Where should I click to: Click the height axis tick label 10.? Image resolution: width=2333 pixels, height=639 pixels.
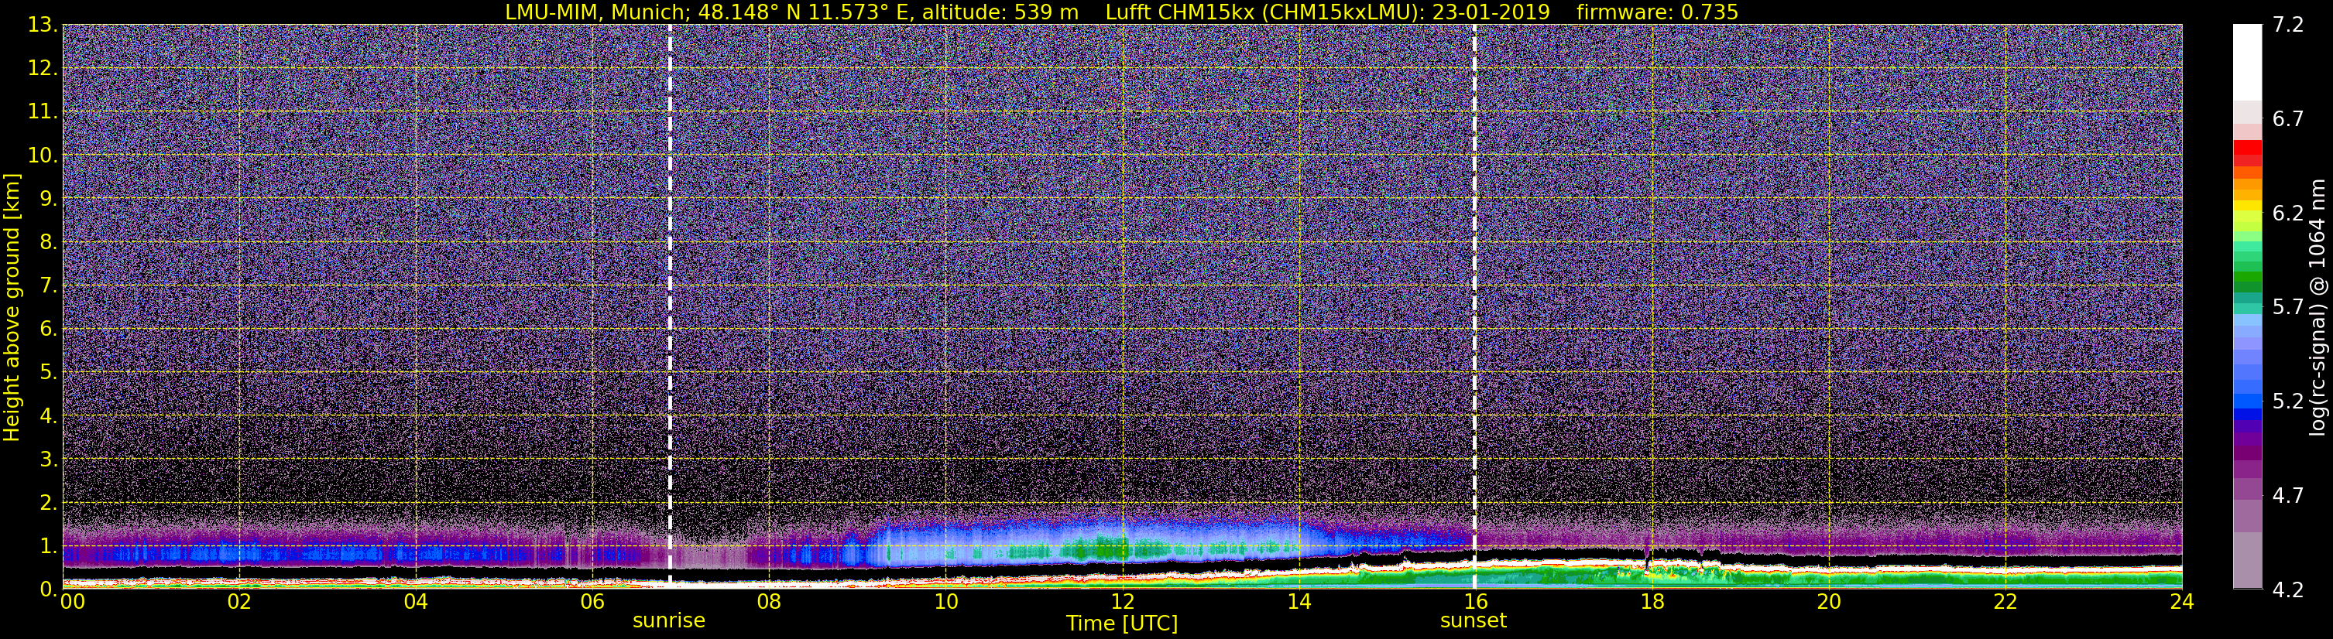point(42,155)
